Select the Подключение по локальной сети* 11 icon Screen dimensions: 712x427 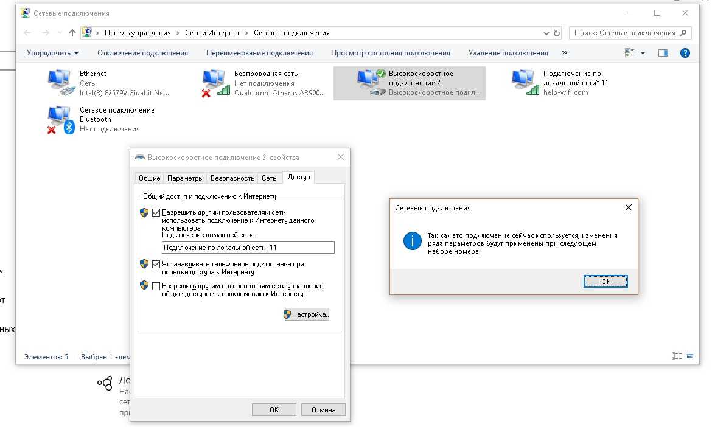point(525,83)
